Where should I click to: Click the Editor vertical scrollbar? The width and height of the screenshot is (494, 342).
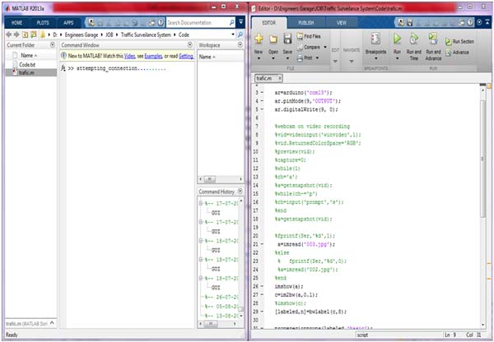[x=482, y=159]
